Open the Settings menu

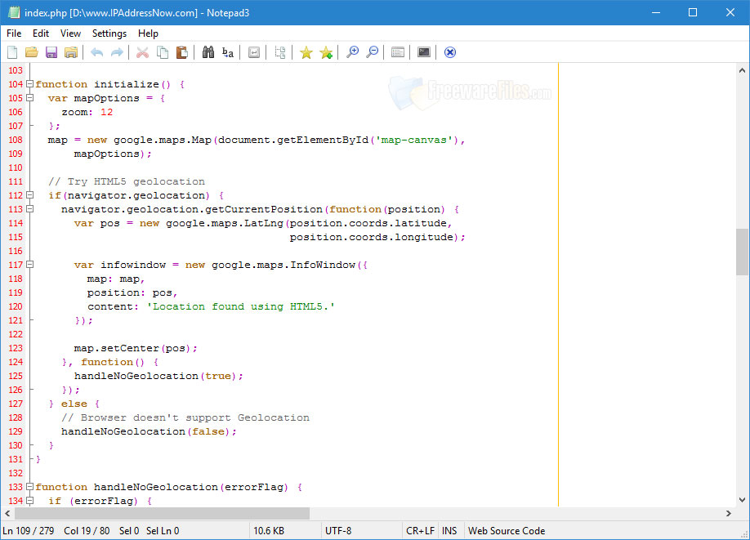tap(109, 33)
